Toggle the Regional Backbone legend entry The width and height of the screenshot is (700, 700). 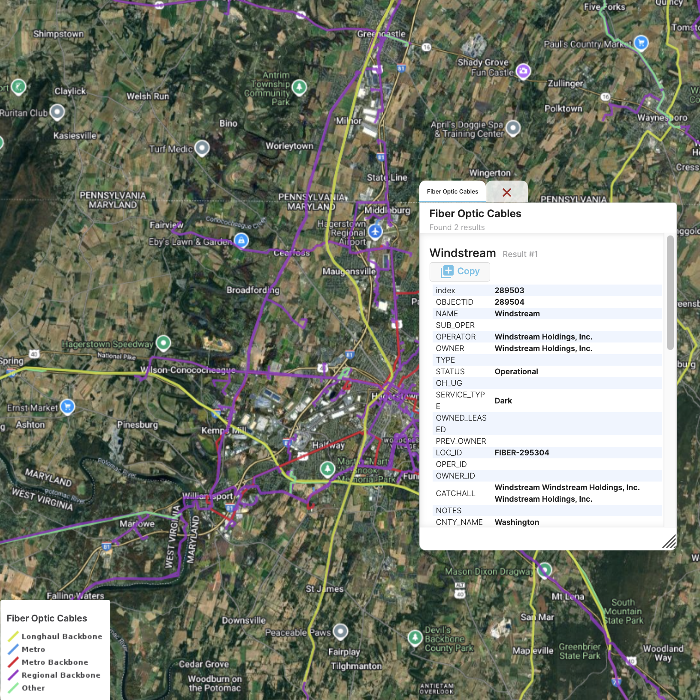click(61, 675)
